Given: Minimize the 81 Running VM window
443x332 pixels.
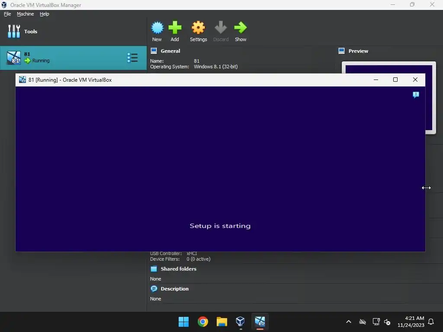Looking at the screenshot, I should click(x=376, y=80).
